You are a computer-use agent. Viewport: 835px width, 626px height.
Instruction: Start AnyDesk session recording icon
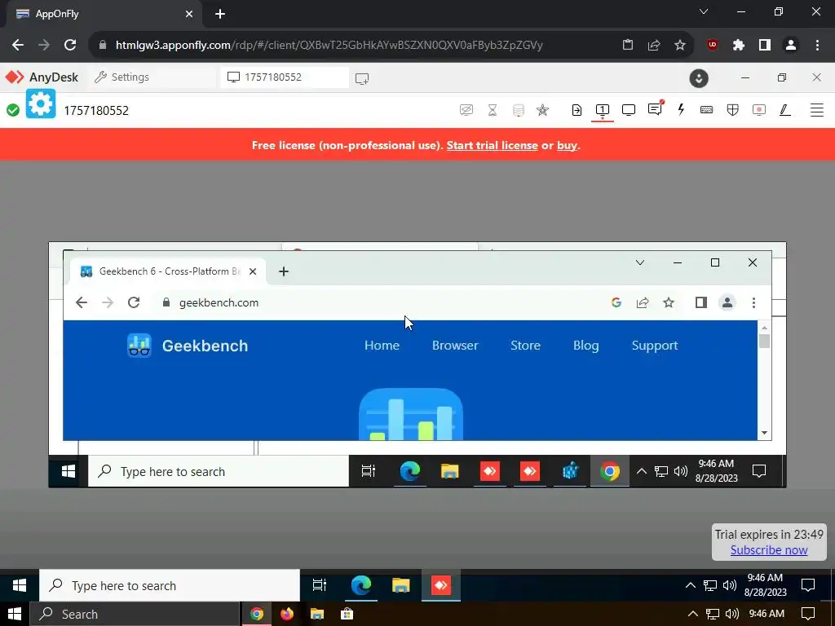click(x=759, y=110)
